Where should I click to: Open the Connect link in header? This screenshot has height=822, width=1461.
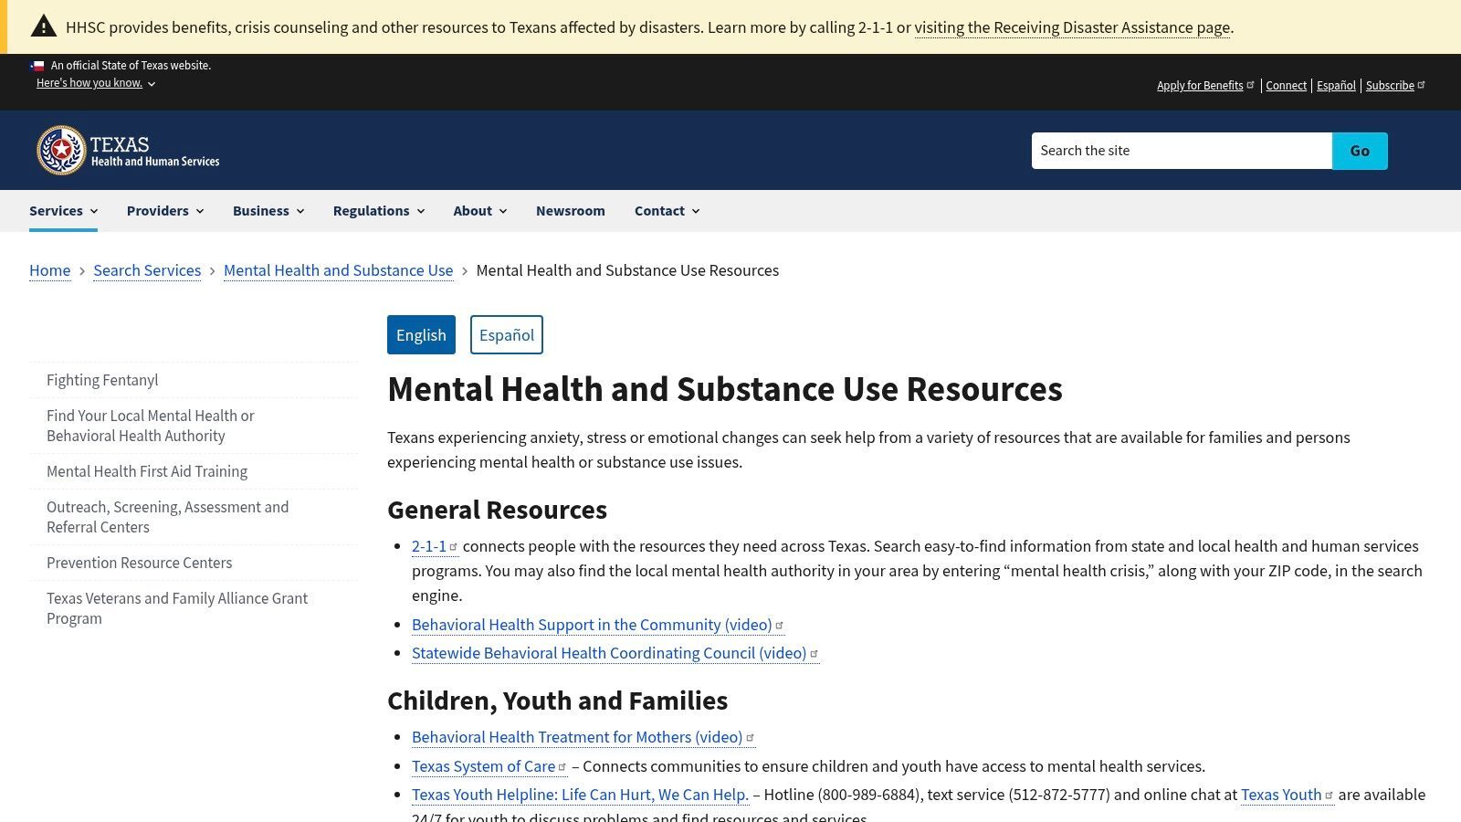click(1286, 86)
